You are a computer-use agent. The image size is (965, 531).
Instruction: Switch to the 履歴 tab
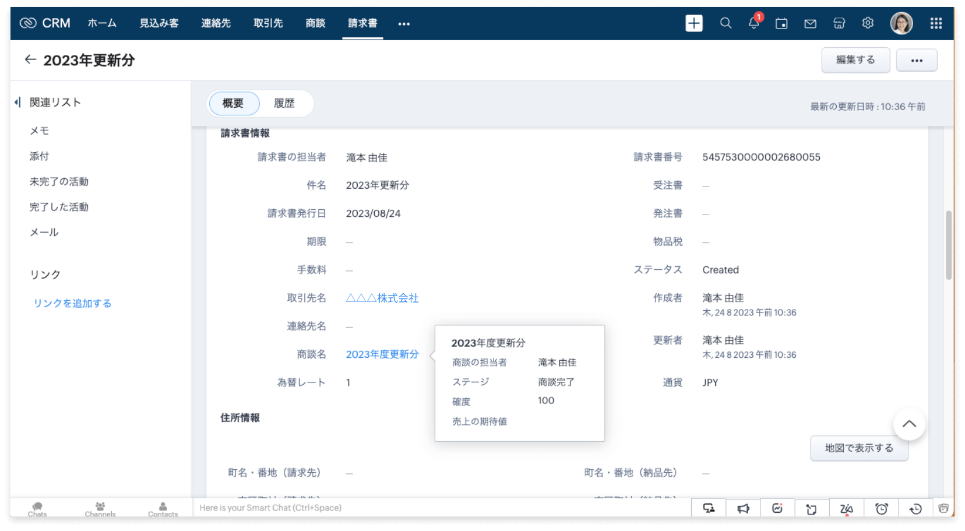tap(284, 103)
